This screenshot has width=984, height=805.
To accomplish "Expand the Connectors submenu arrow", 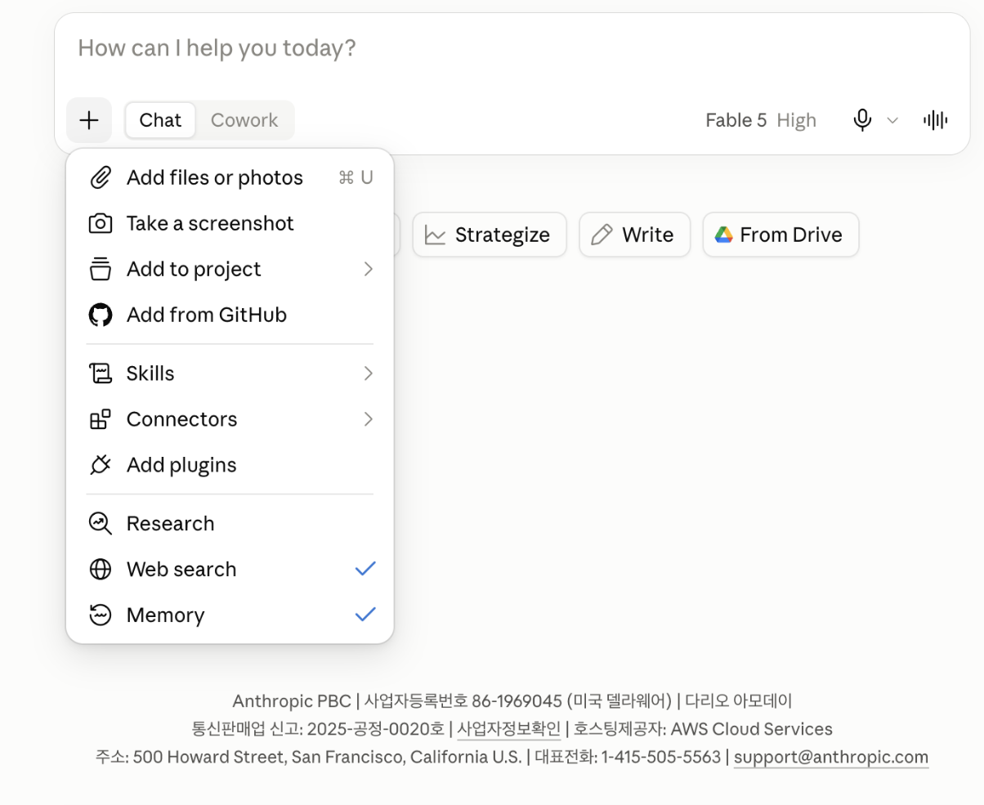I will (x=368, y=419).
